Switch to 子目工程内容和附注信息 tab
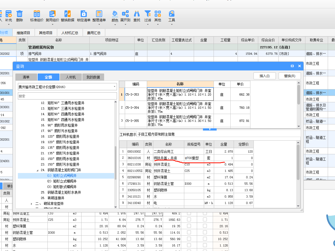Screen dimensions: 335x251 (x=156, y=134)
